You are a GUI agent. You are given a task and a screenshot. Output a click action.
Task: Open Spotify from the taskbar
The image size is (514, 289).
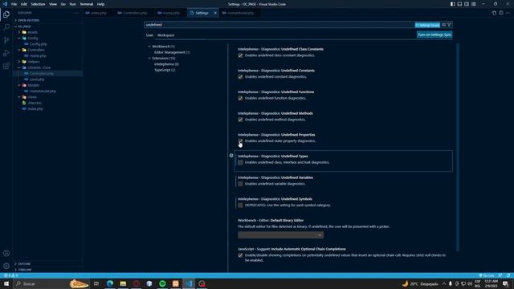coord(162,283)
